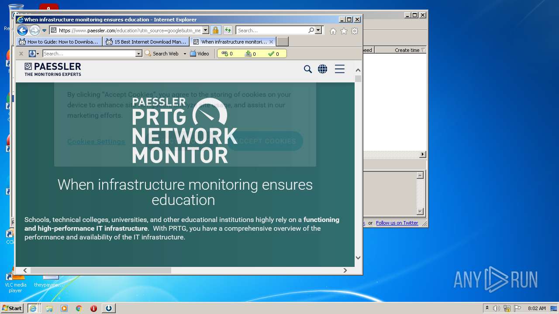Image resolution: width=559 pixels, height=314 pixels.
Task: Close the download manager toolbar with X
Action: (21, 54)
